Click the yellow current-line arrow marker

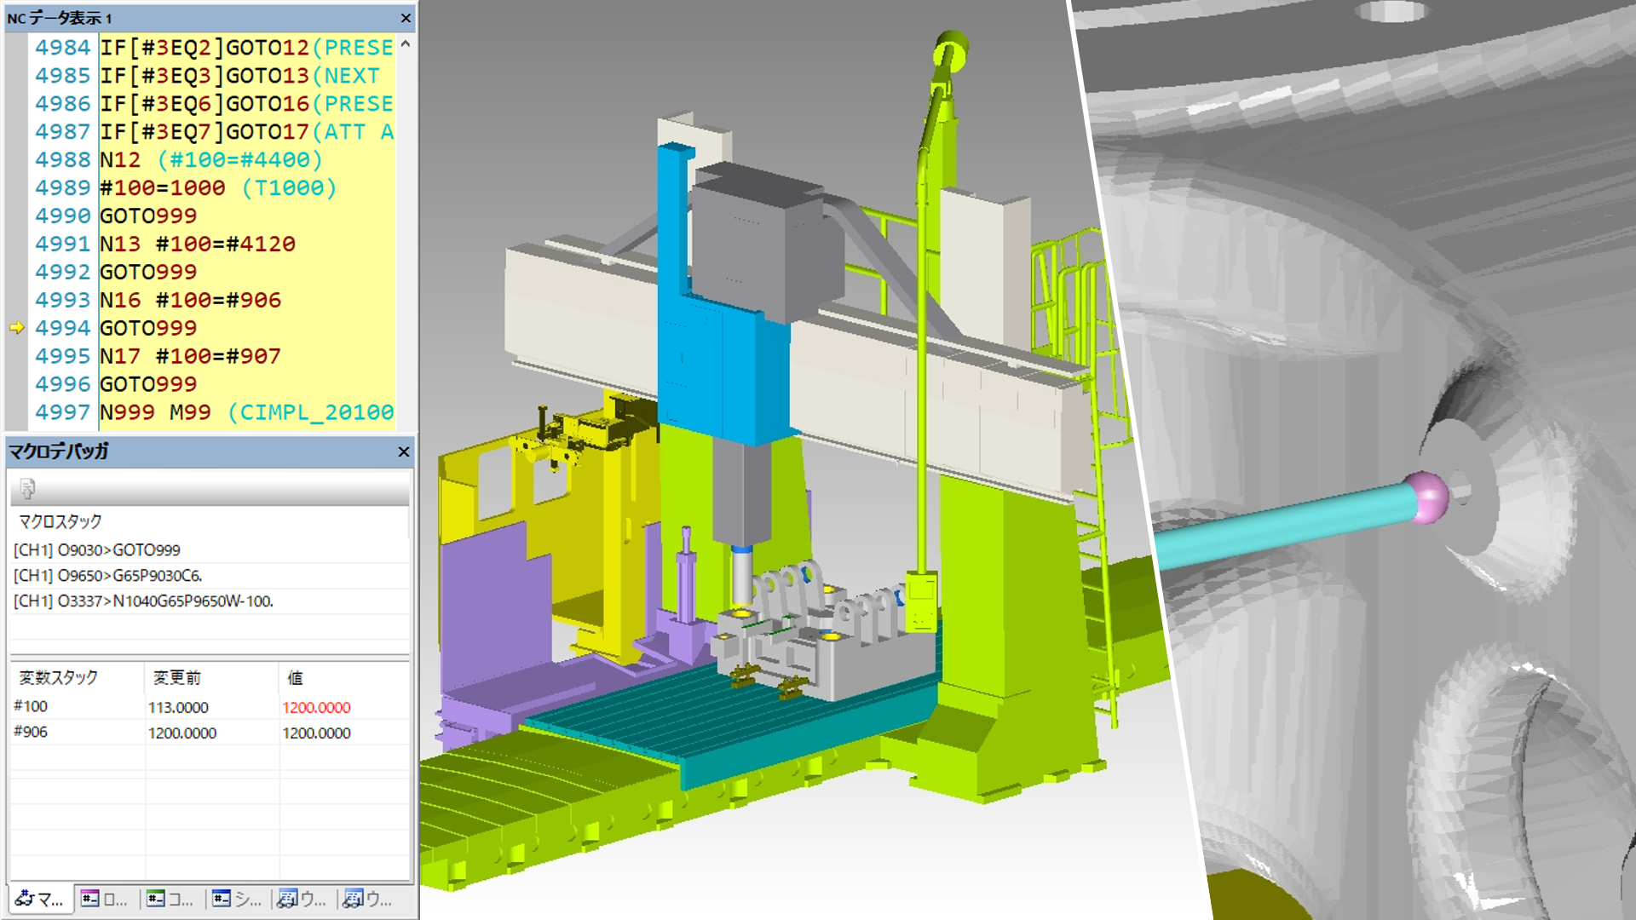click(17, 327)
